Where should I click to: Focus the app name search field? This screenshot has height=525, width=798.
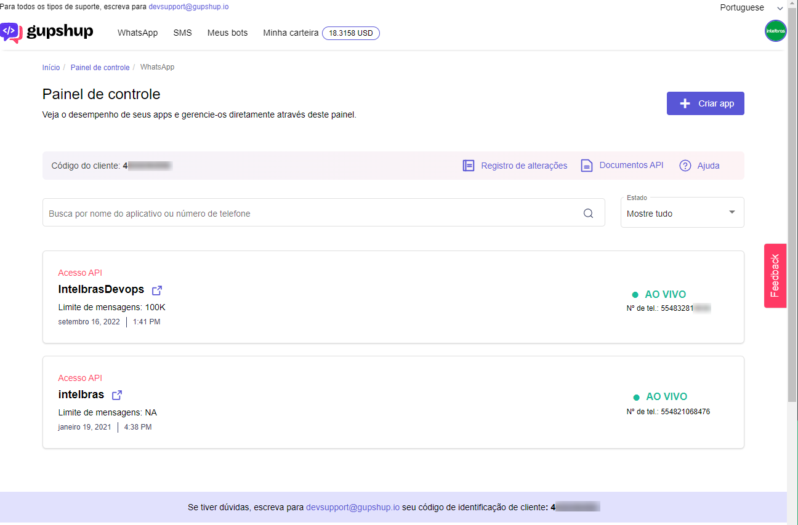click(324, 212)
